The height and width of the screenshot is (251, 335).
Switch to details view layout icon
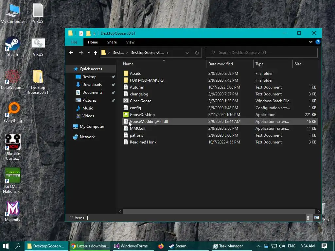pyautogui.click(x=308, y=218)
